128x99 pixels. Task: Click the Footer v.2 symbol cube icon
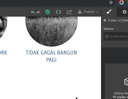click(x=105, y=20)
